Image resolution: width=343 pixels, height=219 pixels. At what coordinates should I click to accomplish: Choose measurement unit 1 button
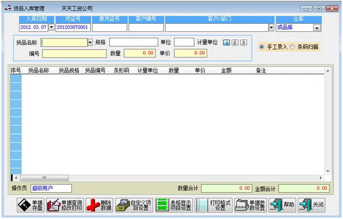(x=226, y=42)
